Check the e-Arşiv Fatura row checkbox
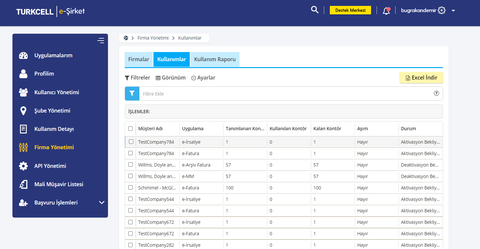Screen dimensions: 480x249 pyautogui.click(x=131, y=165)
